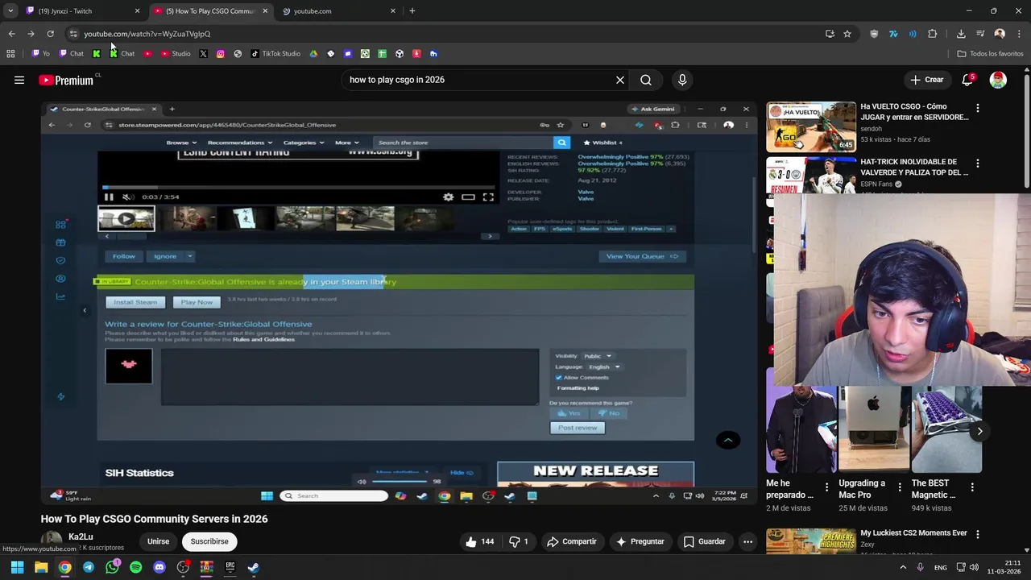This screenshot has width=1031, height=580.
Task: Open WhatsApp from the taskbar
Action: click(x=112, y=567)
